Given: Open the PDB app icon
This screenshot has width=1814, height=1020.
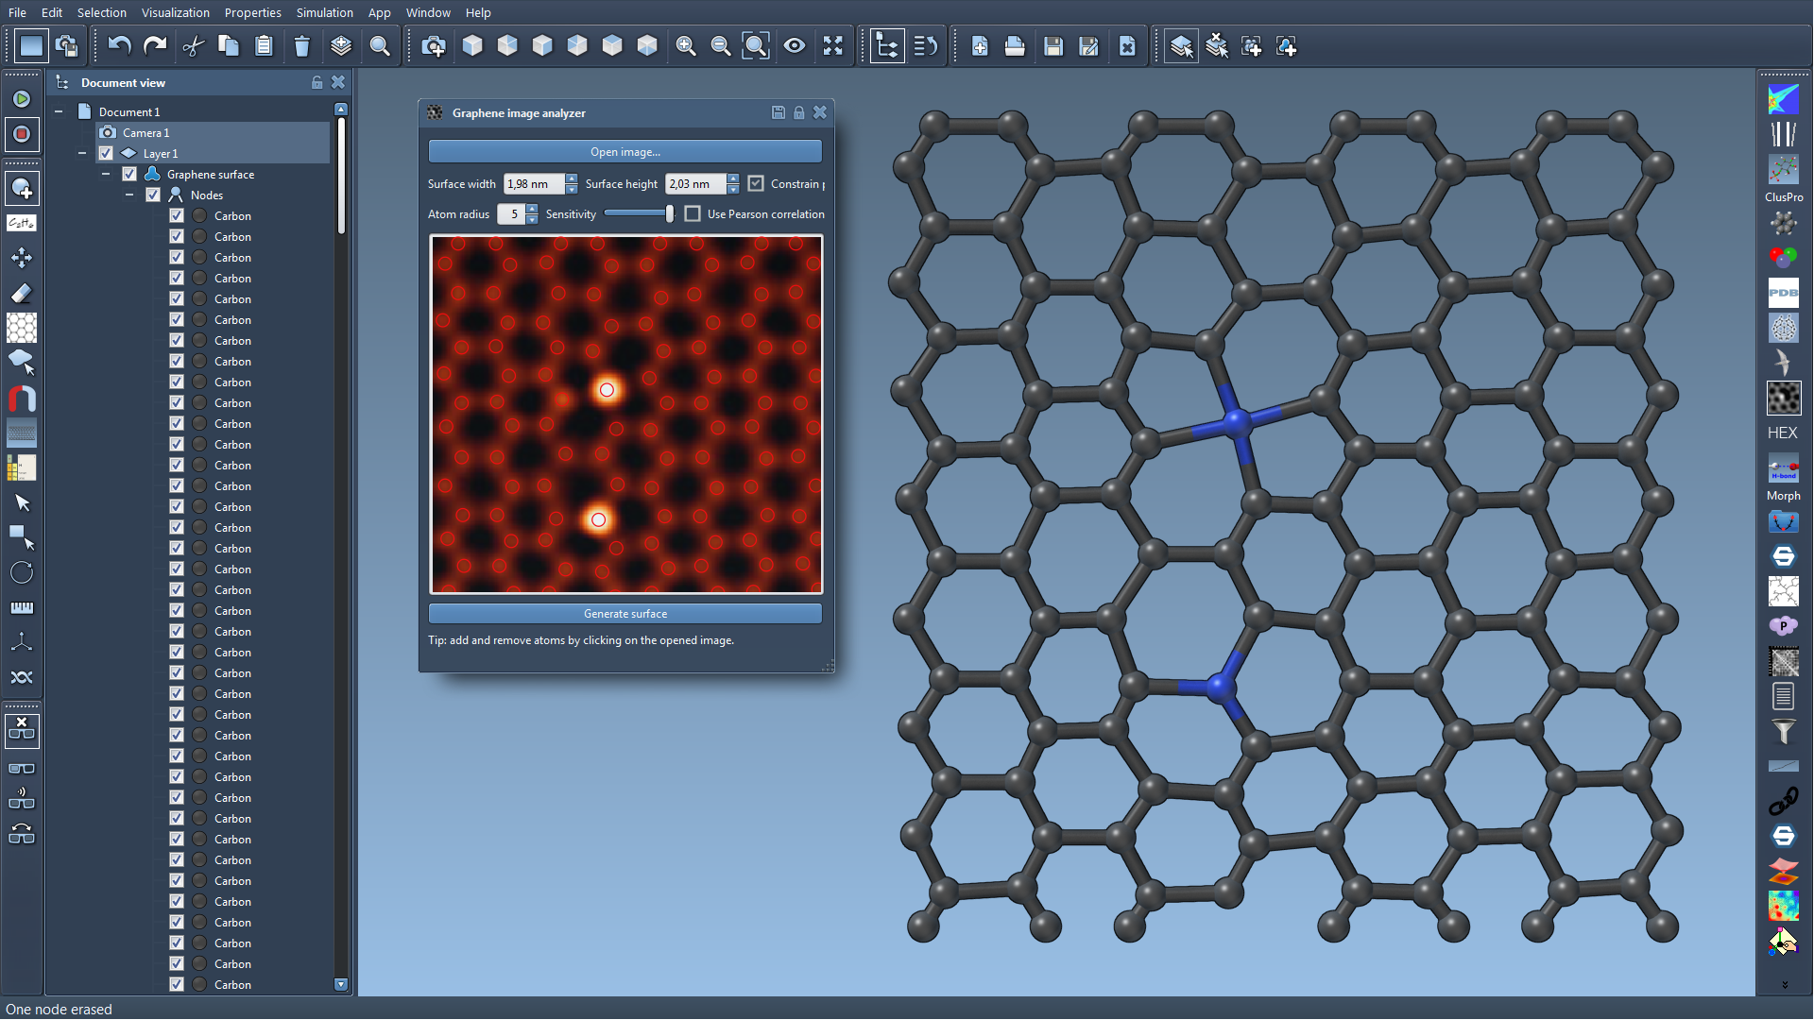Looking at the screenshot, I should pos(1783,293).
